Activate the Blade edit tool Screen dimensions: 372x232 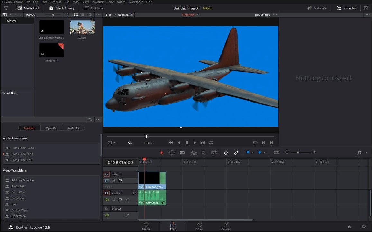(x=182, y=153)
